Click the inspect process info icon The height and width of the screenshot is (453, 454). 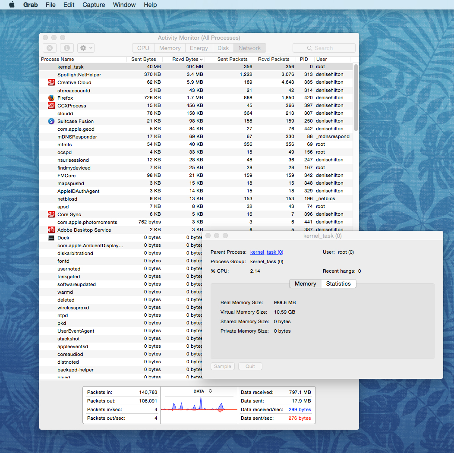point(66,48)
